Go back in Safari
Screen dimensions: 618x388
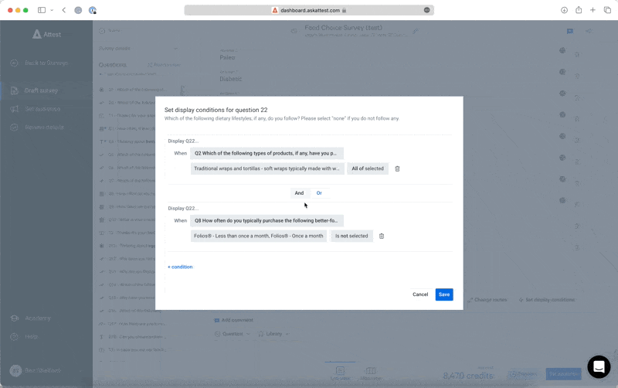pos(64,10)
